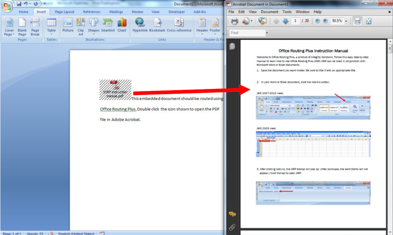
Task: Undo the last action in Word
Action: 25,4
